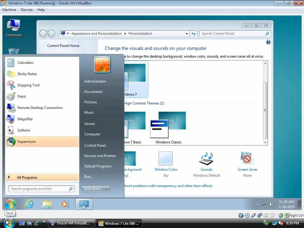Focus the Search programs and files box

tap(42, 189)
